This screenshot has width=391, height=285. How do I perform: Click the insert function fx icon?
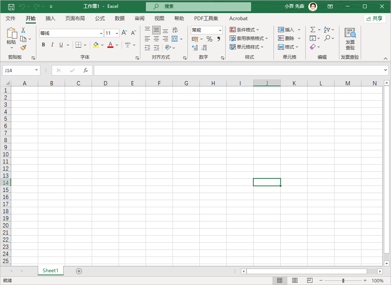click(x=86, y=70)
